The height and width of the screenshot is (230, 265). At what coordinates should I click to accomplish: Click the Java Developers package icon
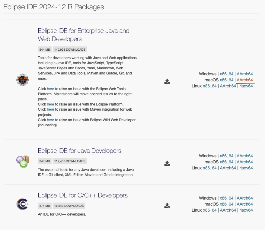click(23, 162)
